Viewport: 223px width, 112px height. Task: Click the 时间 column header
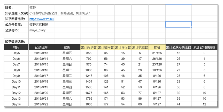coord(16,47)
